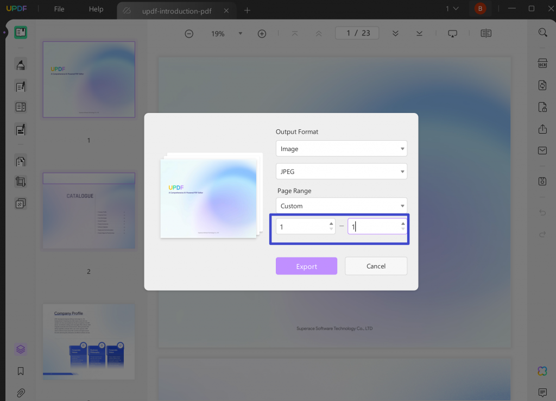Screen dimensions: 556x401
Task: Click the Export button
Action: pos(306,266)
